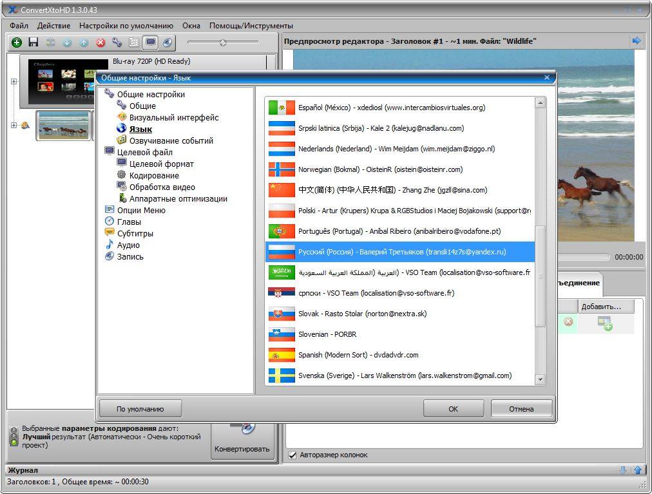Open the Окна menu
This screenshot has width=652, height=494.
(x=191, y=26)
